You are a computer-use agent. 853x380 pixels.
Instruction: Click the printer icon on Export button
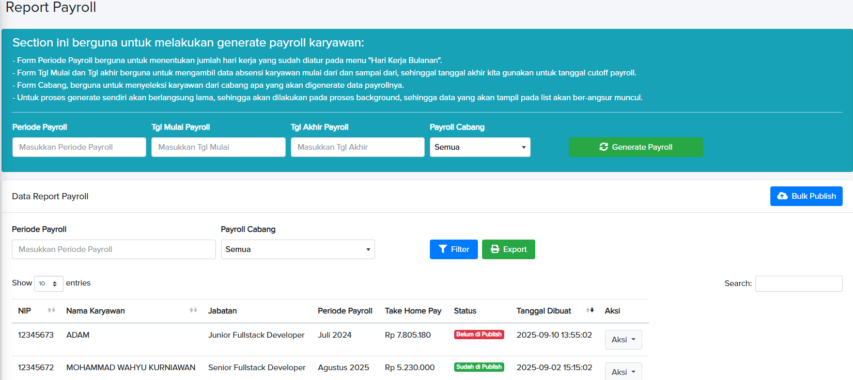coord(495,249)
